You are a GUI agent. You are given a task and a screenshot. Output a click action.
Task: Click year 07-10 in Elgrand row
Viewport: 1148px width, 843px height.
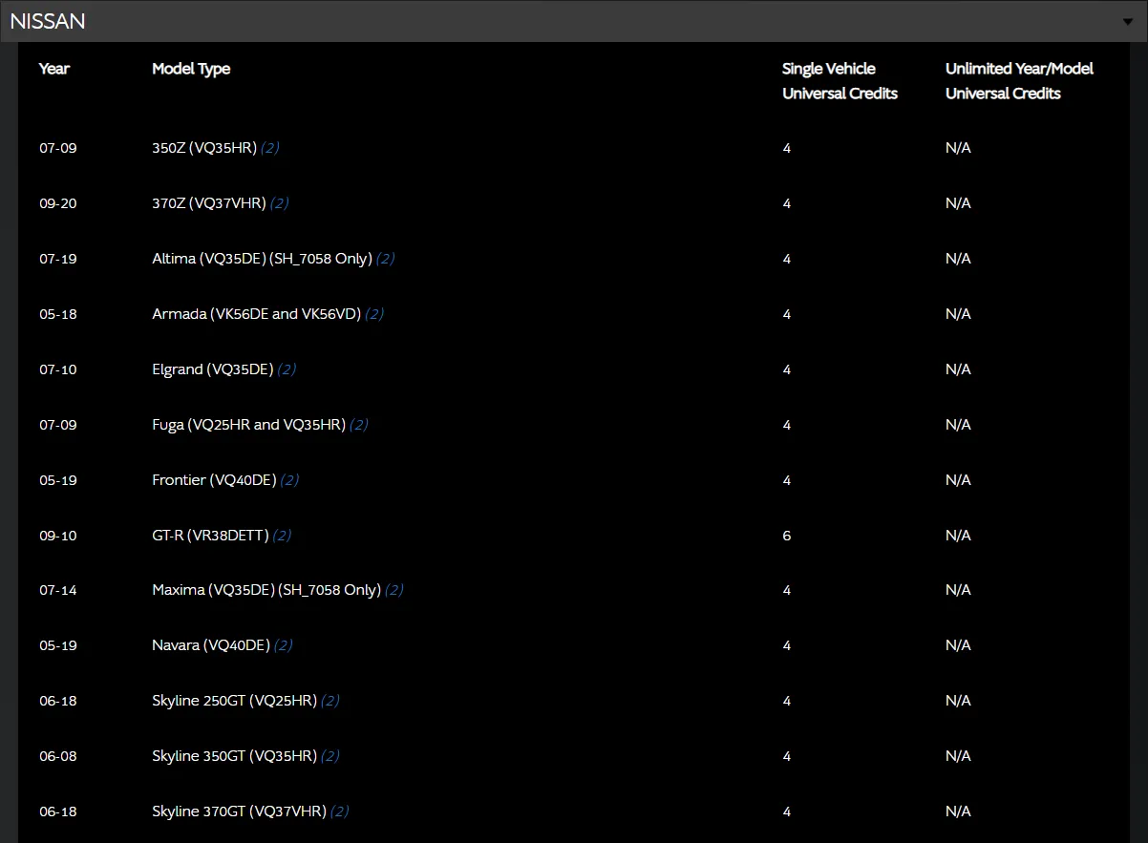(x=58, y=369)
